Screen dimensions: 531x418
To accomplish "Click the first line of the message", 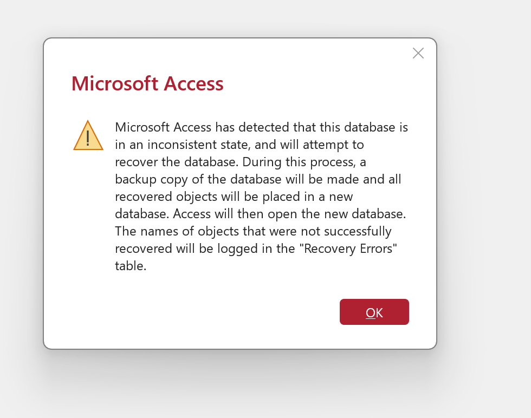I will coord(261,128).
